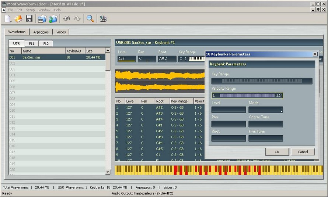The width and height of the screenshot is (328, 197).
Task: Switch to the Arpeggios tab
Action: click(x=41, y=32)
